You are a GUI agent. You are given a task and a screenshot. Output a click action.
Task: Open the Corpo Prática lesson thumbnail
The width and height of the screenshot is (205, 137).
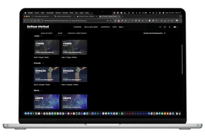(x=74, y=47)
